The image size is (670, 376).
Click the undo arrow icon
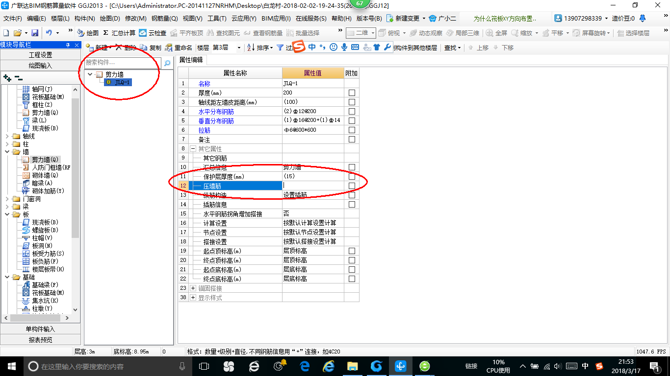tap(49, 33)
